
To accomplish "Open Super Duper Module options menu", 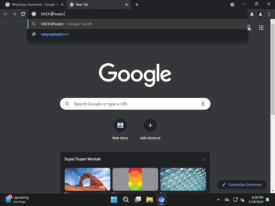I will [204, 159].
